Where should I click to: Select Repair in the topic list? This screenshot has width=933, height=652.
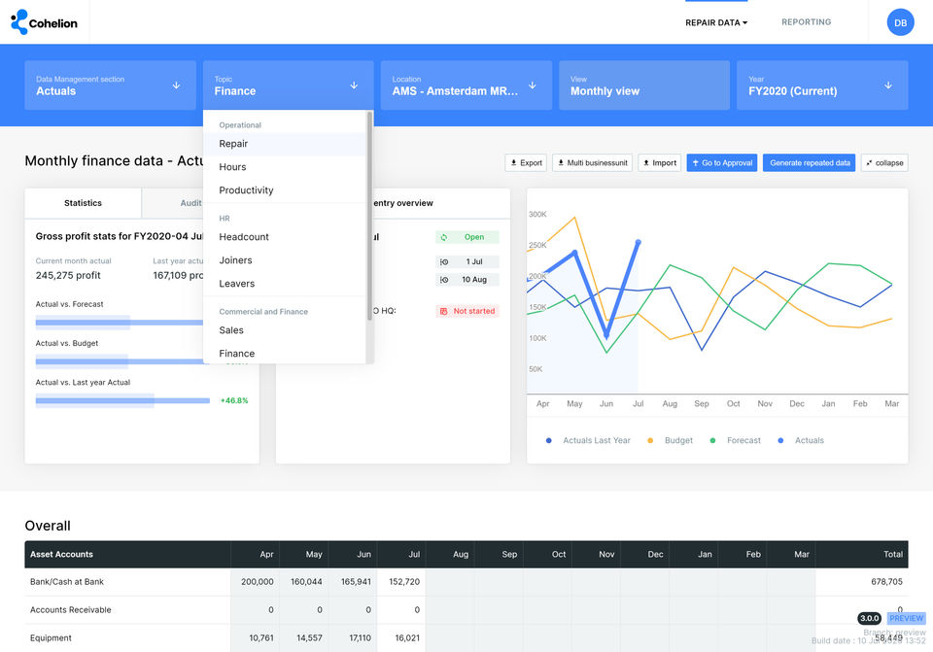pos(285,144)
